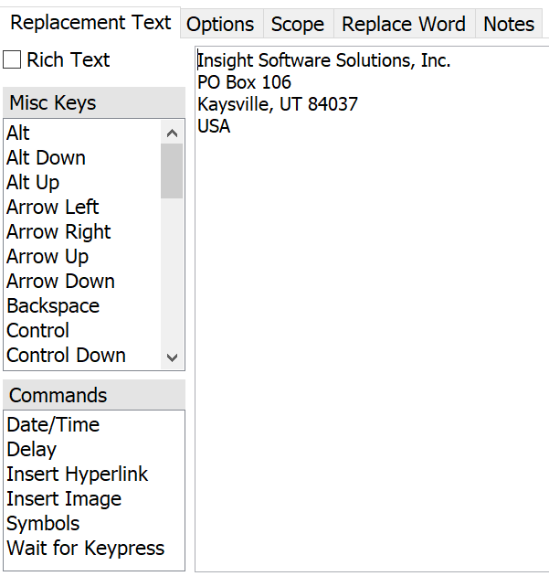This screenshot has width=549, height=576.
Task: Select the Insert Image command
Action: pyautogui.click(x=64, y=499)
